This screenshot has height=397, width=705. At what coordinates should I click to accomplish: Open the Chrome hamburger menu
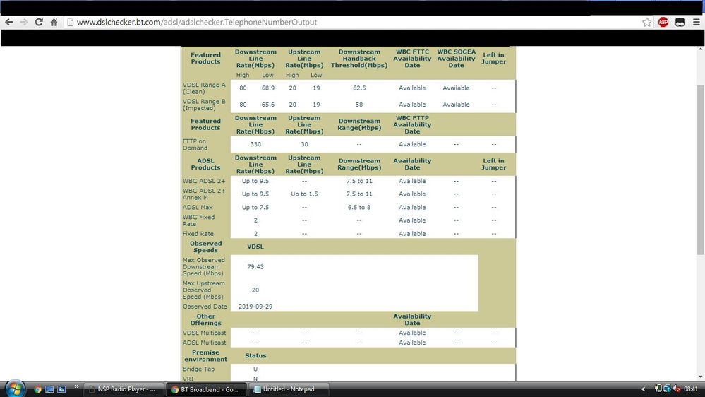697,22
